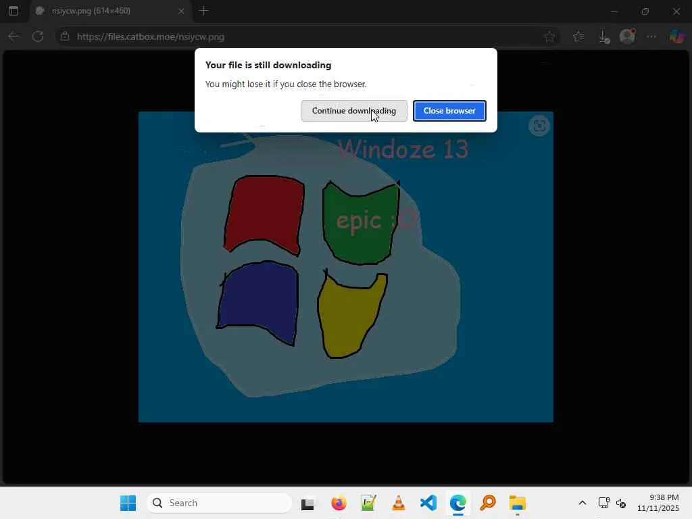
Task: Open File Explorer from taskbar
Action: [517, 503]
